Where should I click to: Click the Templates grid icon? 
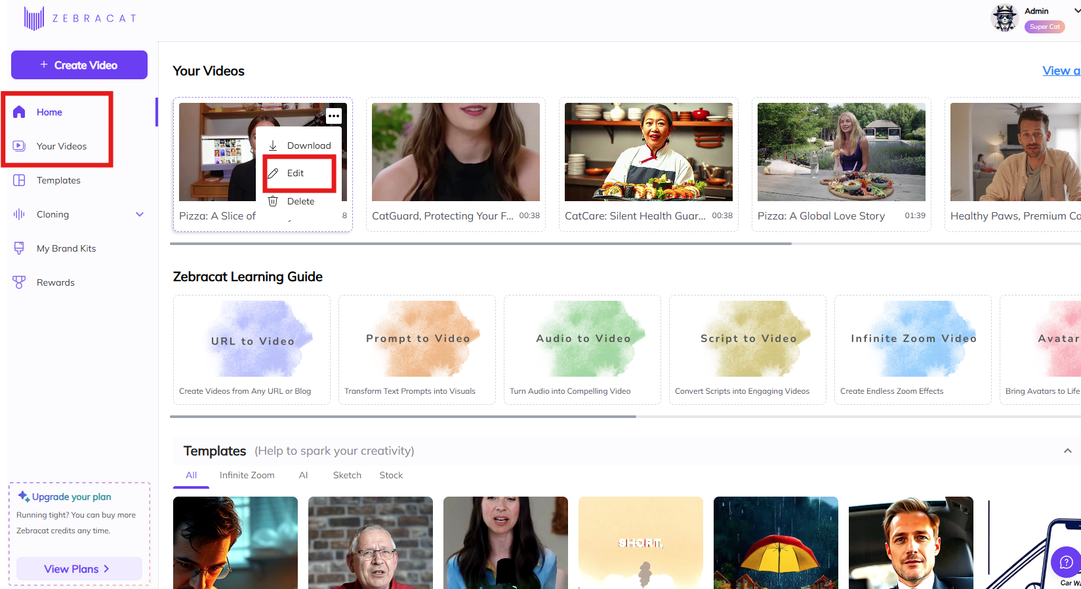pos(19,180)
